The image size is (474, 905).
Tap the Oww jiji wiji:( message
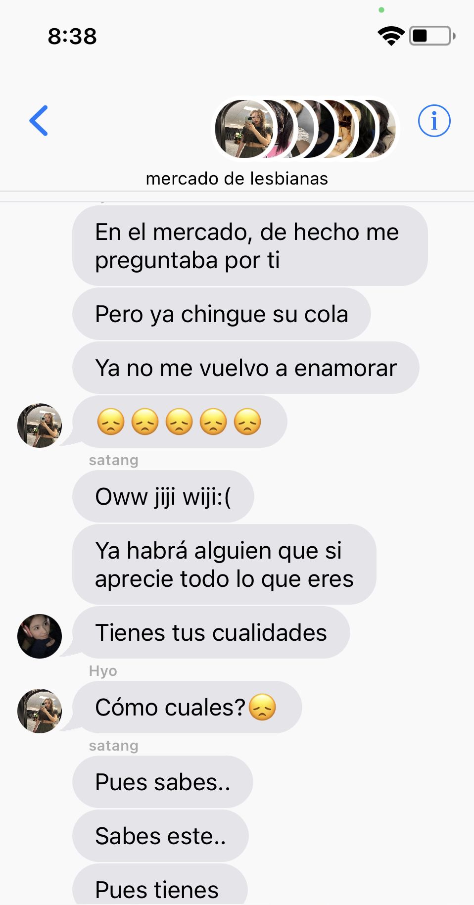163,497
